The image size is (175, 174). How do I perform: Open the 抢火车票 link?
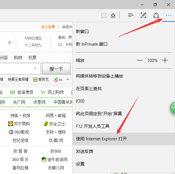48,27
